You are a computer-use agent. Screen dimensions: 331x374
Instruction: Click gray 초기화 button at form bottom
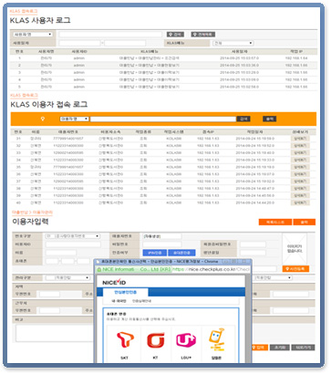tap(280, 348)
